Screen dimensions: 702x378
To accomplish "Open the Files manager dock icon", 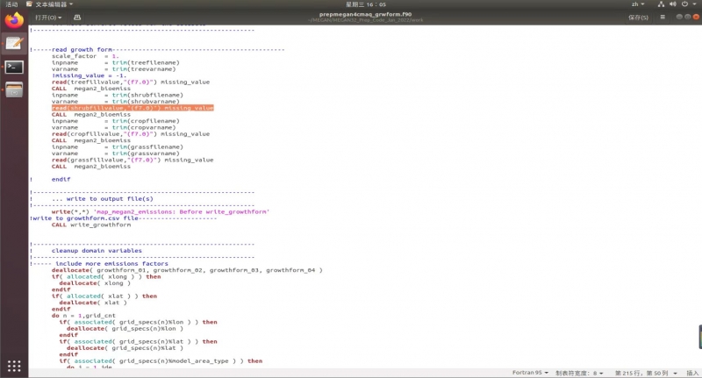I will (x=13, y=89).
